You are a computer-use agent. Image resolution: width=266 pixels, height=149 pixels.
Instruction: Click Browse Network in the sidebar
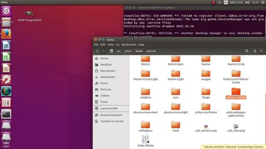[111, 115]
